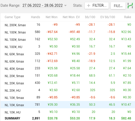Select the NL 200¥, 6max row

click(68, 25)
